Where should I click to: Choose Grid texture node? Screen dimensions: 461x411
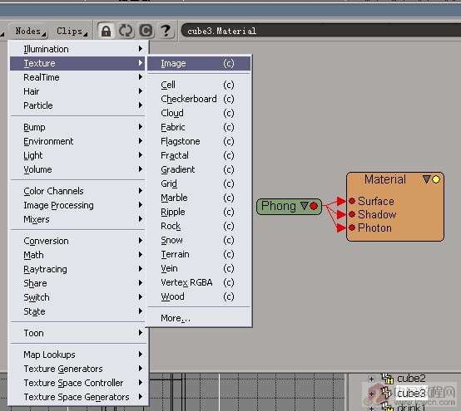[x=199, y=183]
